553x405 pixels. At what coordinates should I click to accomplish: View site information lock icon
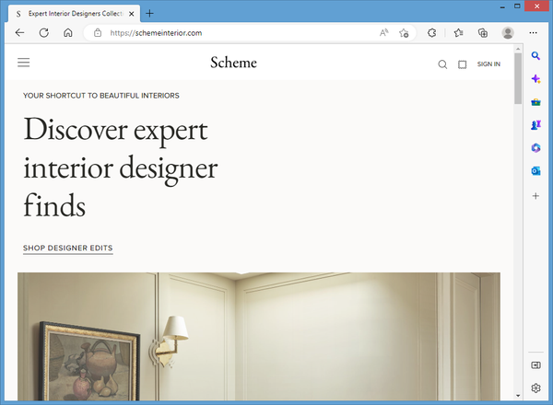(x=98, y=33)
